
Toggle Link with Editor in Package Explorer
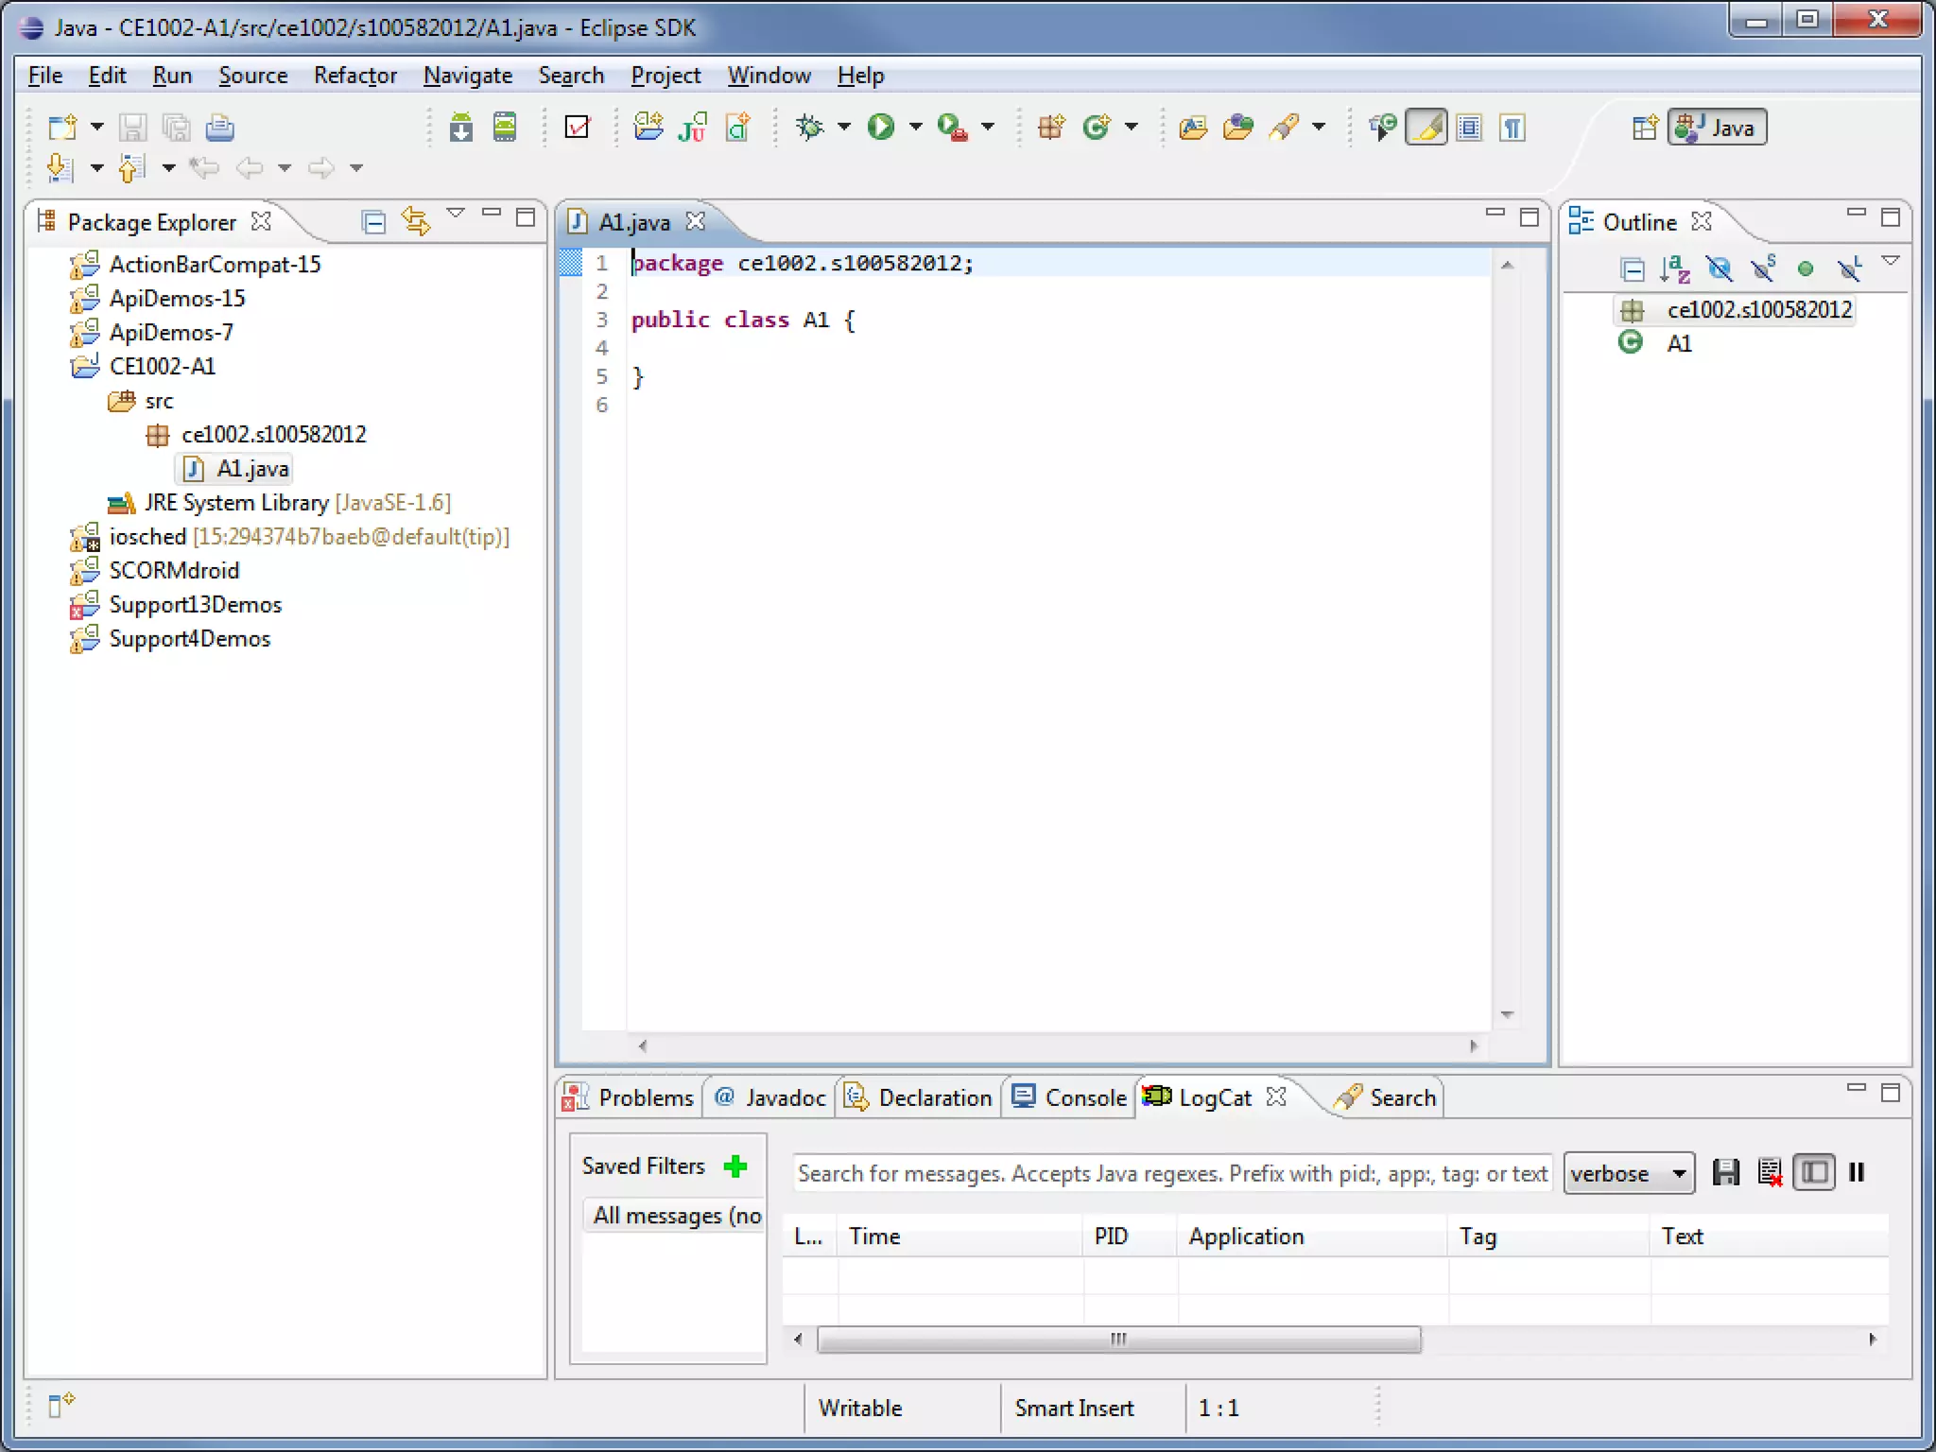pos(416,221)
